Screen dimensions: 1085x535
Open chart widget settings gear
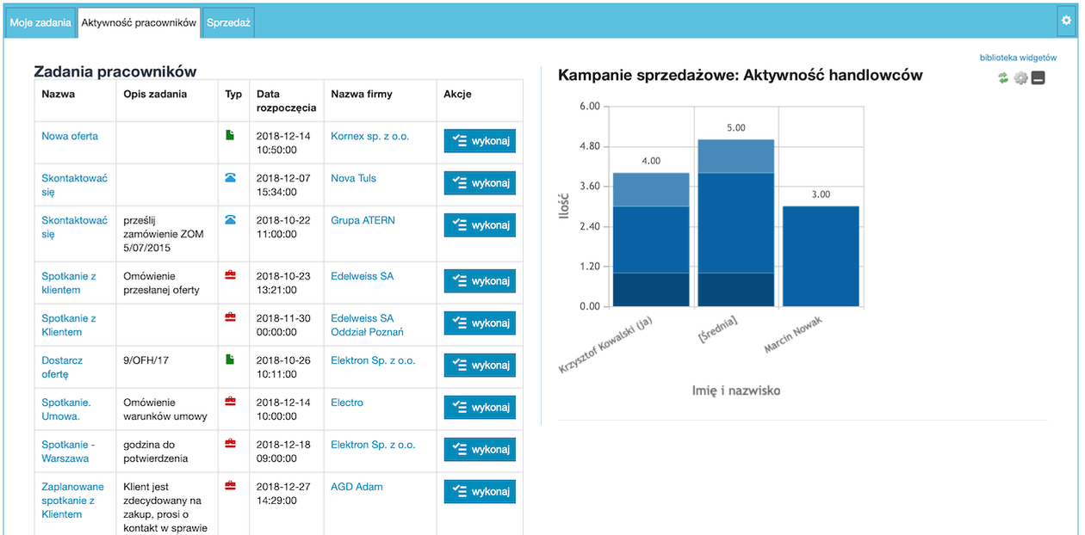coord(1020,78)
